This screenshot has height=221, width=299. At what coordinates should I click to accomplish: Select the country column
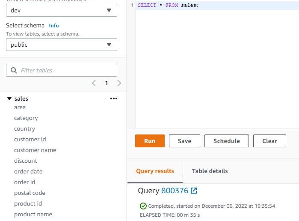pos(24,129)
